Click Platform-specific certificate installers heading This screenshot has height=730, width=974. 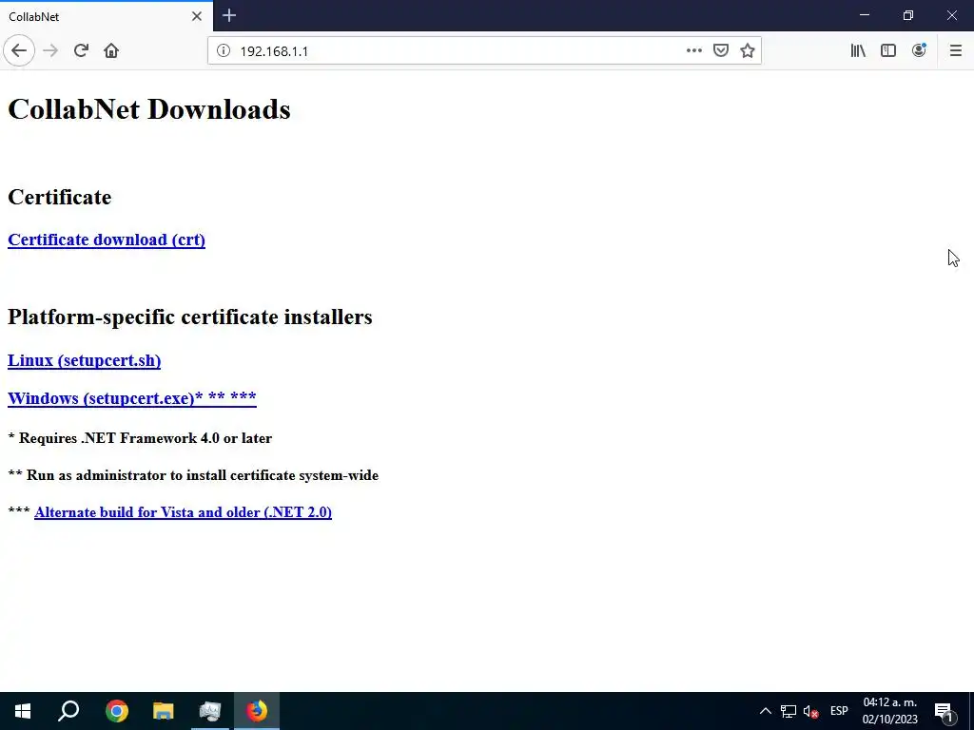(x=190, y=317)
